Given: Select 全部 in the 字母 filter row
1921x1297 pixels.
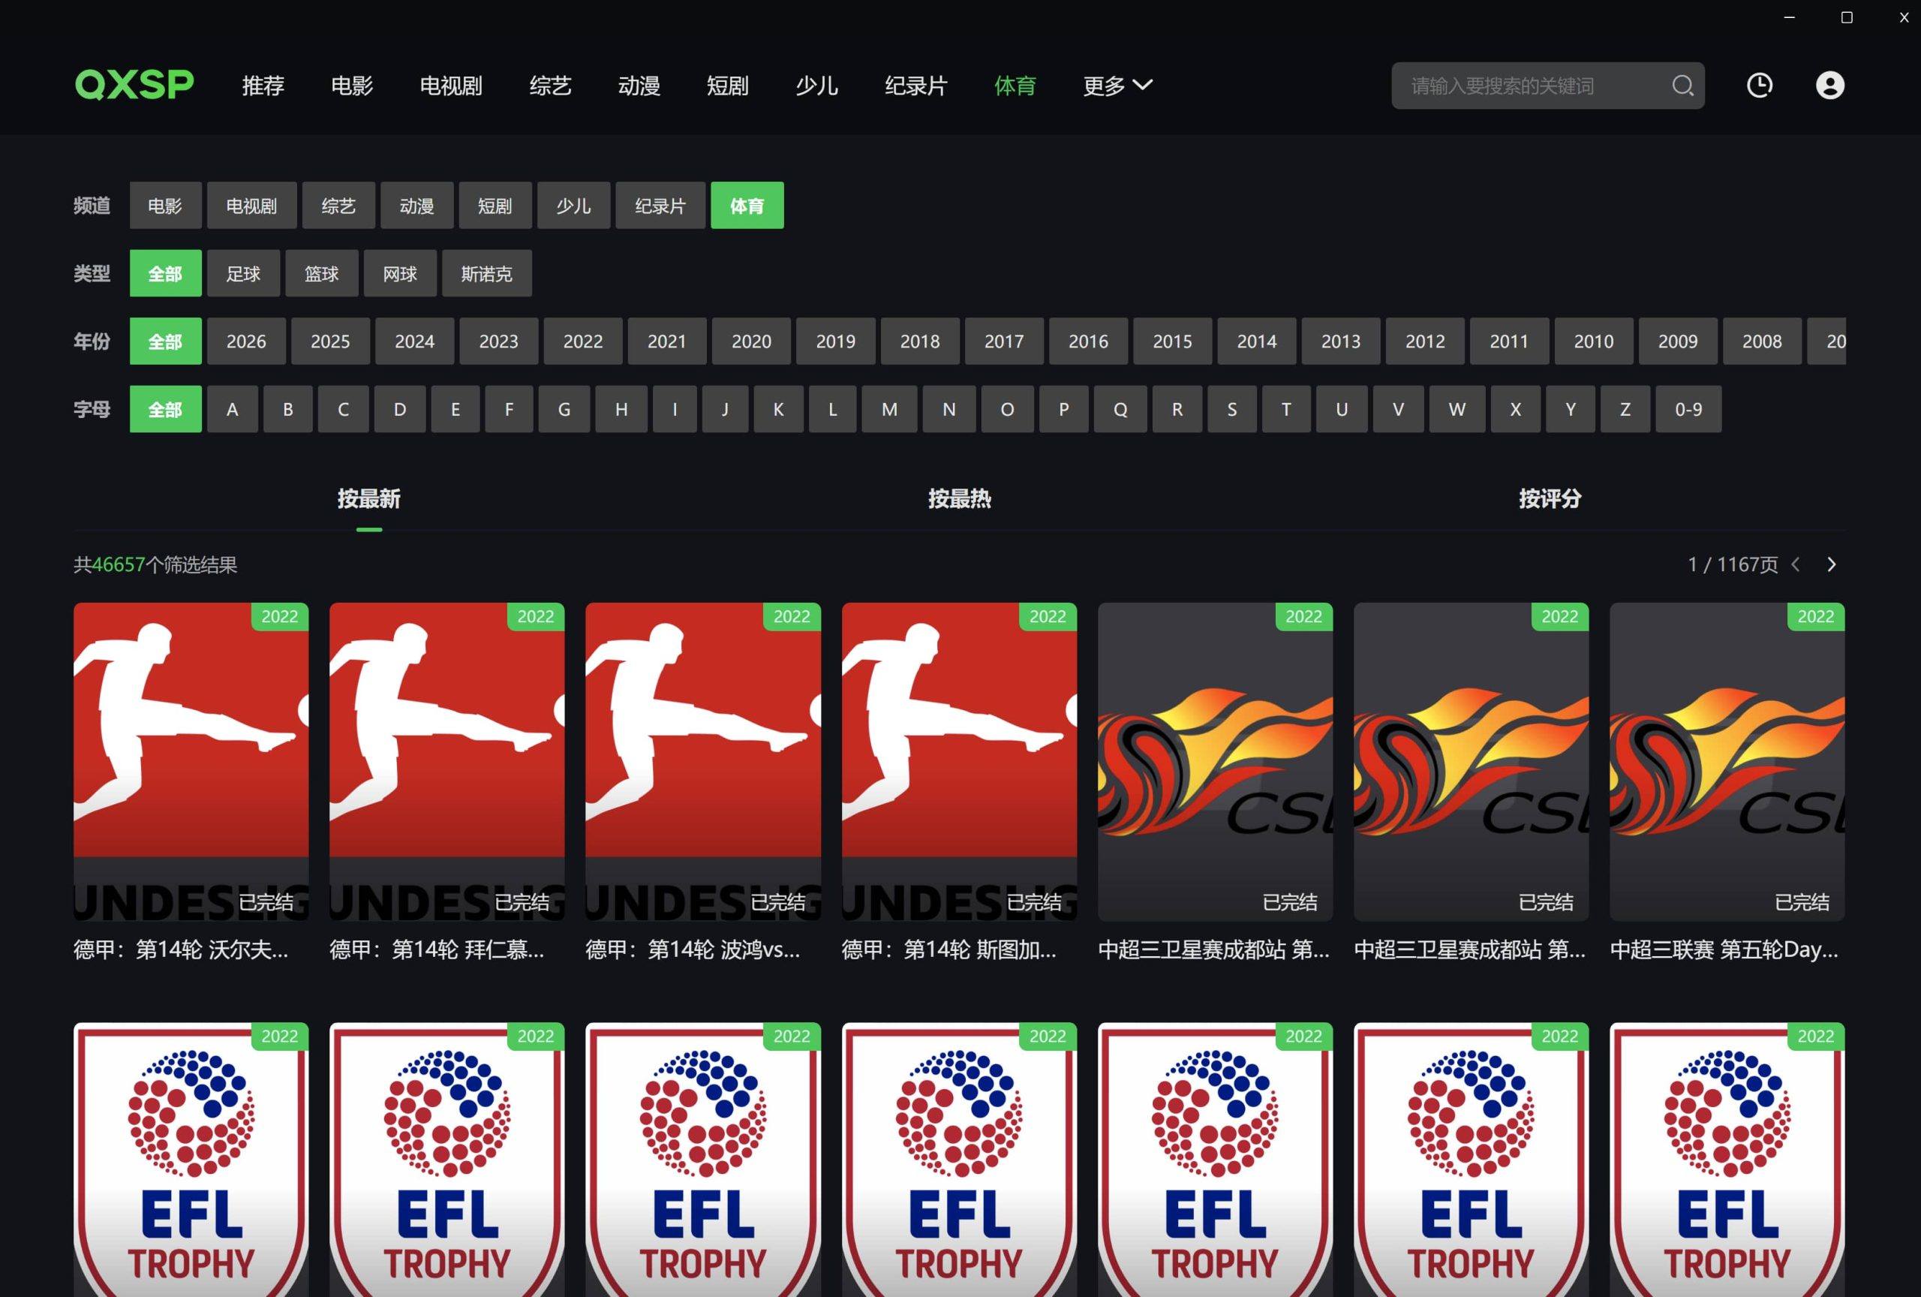Looking at the screenshot, I should (x=165, y=409).
